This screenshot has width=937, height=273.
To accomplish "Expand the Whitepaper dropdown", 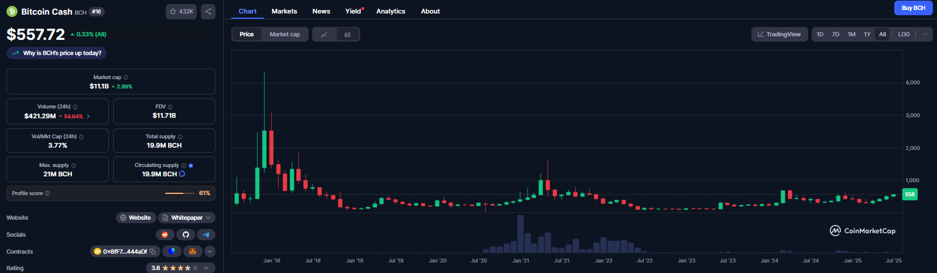I will pyautogui.click(x=187, y=217).
